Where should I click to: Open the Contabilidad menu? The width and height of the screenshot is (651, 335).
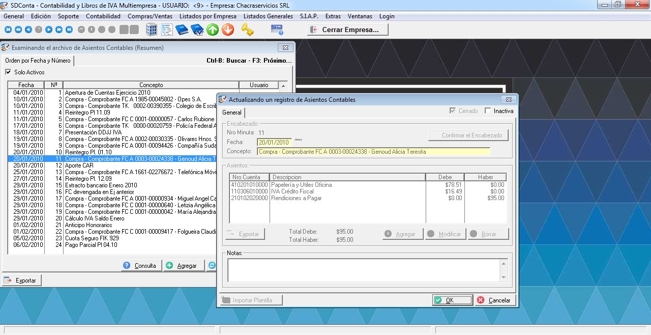click(103, 16)
